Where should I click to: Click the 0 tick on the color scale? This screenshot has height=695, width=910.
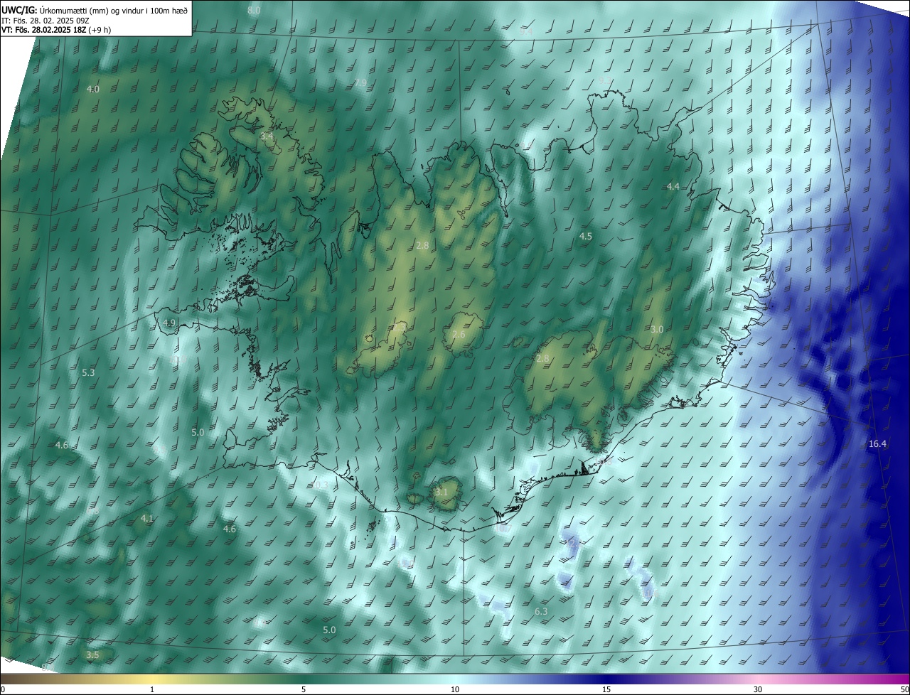[x=3, y=689]
